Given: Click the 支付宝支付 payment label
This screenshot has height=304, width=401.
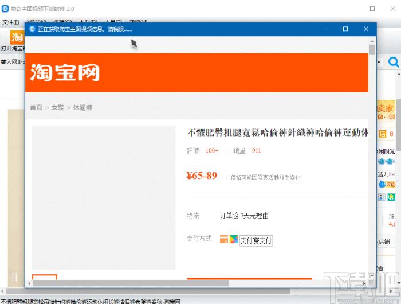Looking at the screenshot, I should point(255,241).
